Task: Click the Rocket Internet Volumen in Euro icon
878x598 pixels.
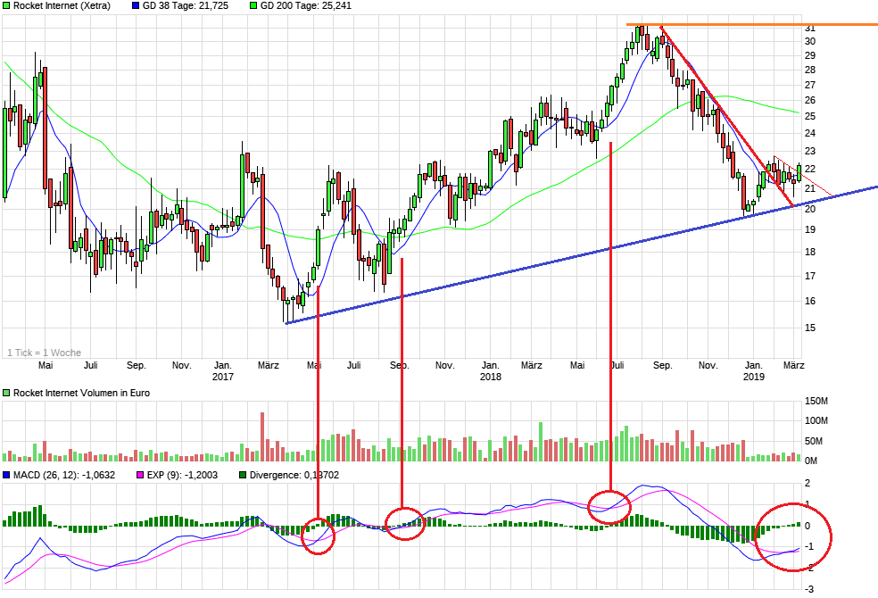Action: [x=7, y=391]
